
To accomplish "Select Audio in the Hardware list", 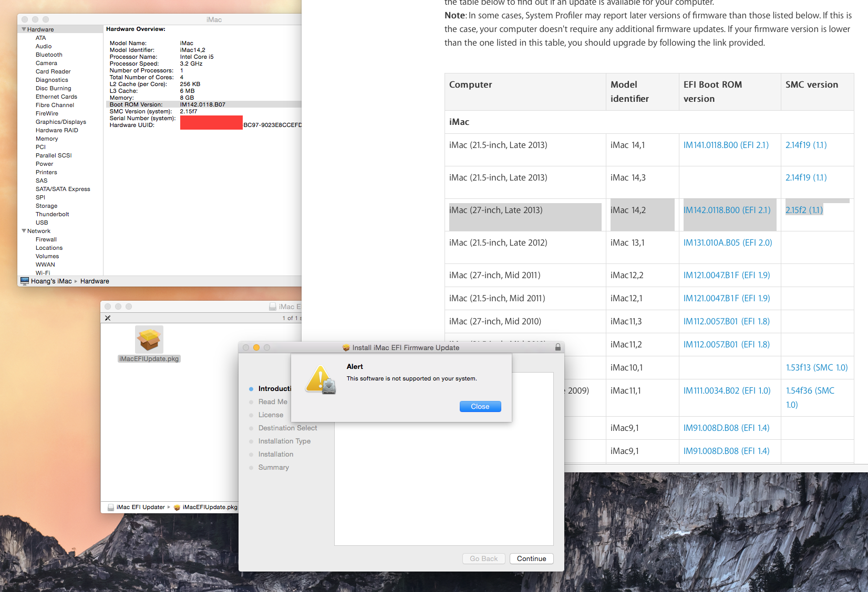I will [44, 46].
